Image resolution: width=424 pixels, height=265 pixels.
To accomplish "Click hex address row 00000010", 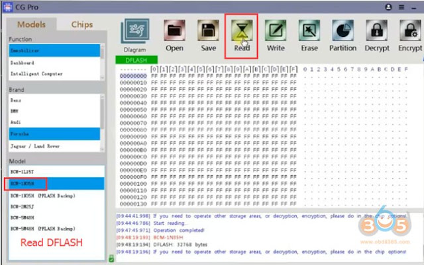I will click(133, 83).
